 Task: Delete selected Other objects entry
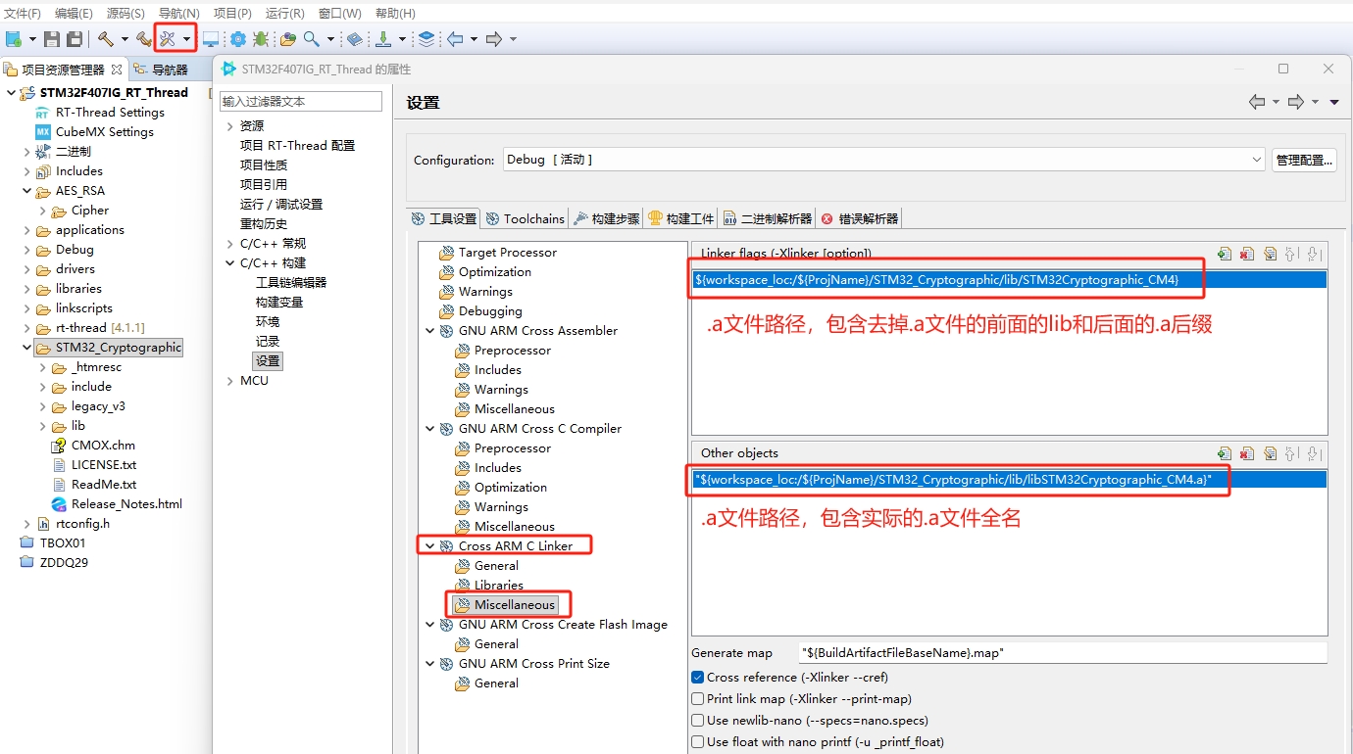click(1247, 453)
